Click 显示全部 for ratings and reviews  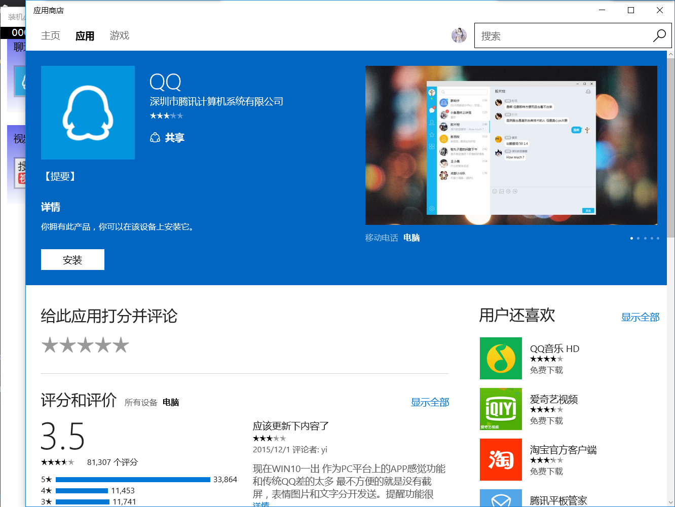coord(430,402)
